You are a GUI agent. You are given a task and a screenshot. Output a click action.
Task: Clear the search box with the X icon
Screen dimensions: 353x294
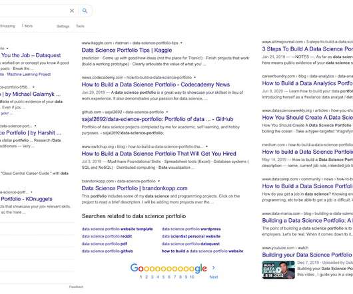[x=72, y=11]
